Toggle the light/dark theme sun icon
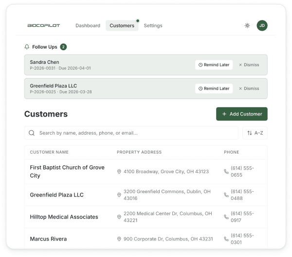 tap(247, 25)
